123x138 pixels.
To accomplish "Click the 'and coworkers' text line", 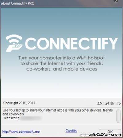I will coord(13,114).
